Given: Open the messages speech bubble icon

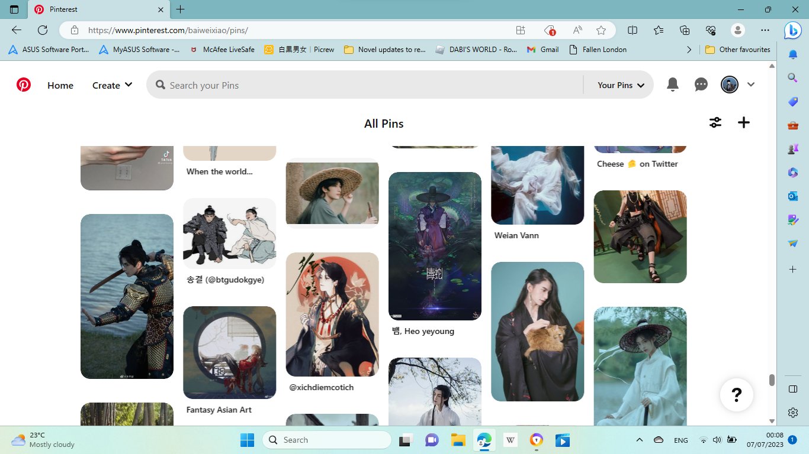Looking at the screenshot, I should [x=701, y=85].
